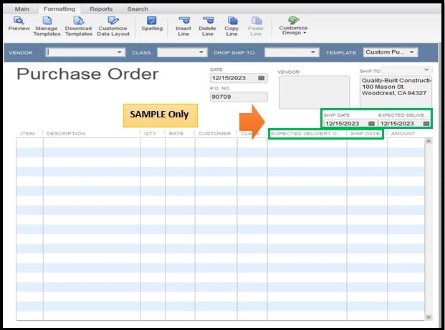Click the CUSTOMER column header
The image size is (445, 330).
(215, 134)
